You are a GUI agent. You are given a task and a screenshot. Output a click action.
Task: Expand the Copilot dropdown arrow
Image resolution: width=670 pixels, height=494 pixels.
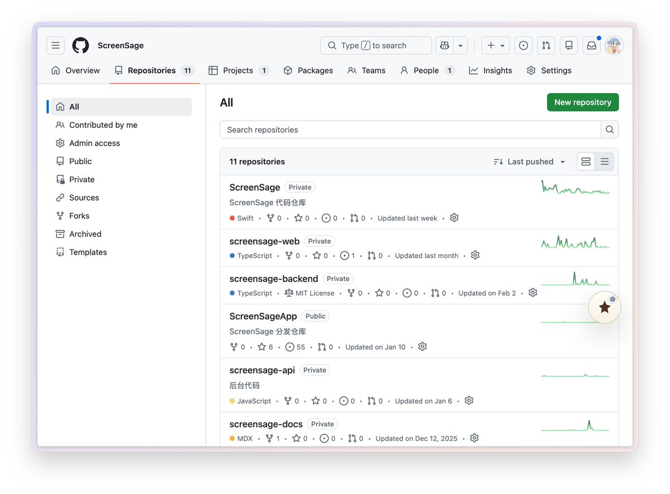click(x=461, y=45)
